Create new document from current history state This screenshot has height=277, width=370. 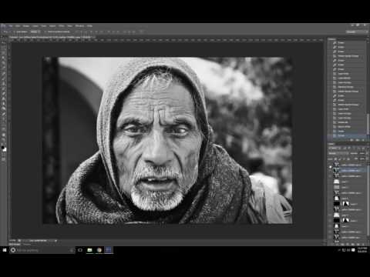351,140
